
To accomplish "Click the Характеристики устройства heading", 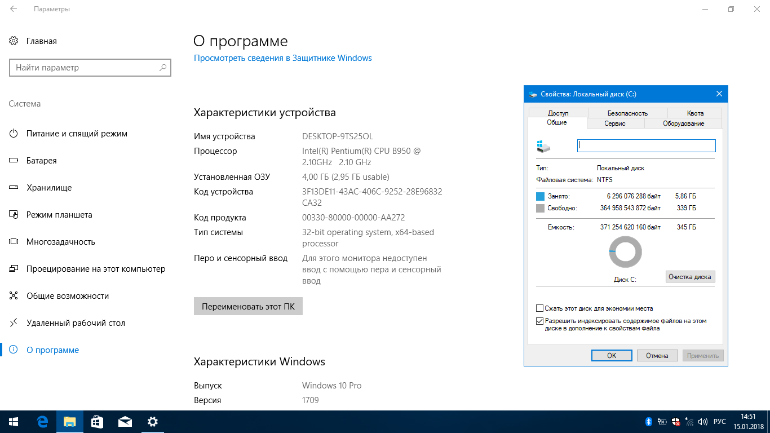I will 265,113.
